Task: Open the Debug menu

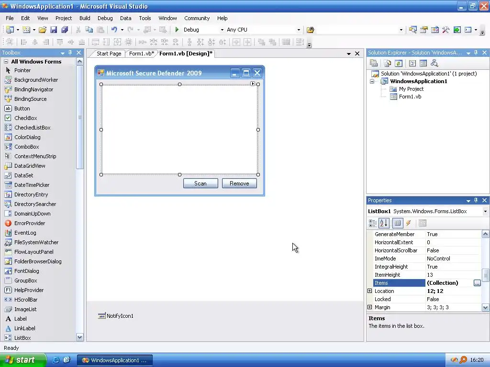Action: click(x=105, y=18)
